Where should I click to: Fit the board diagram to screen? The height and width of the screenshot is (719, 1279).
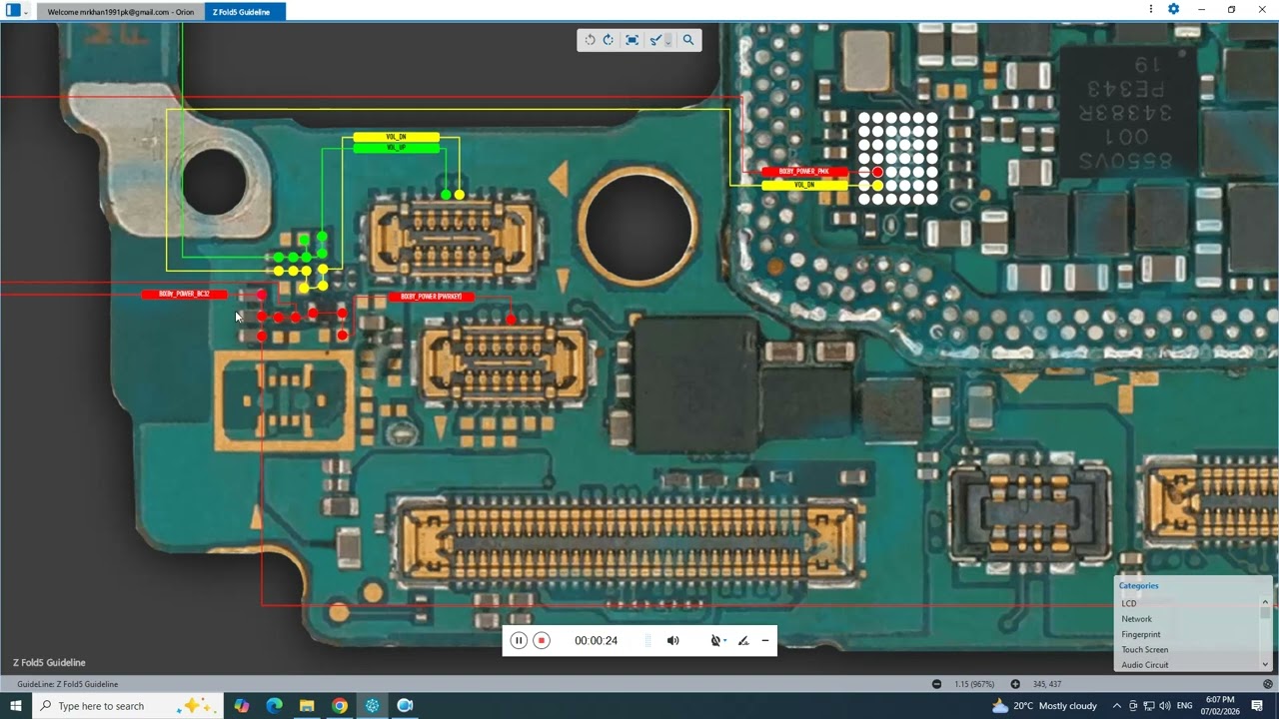pos(632,40)
